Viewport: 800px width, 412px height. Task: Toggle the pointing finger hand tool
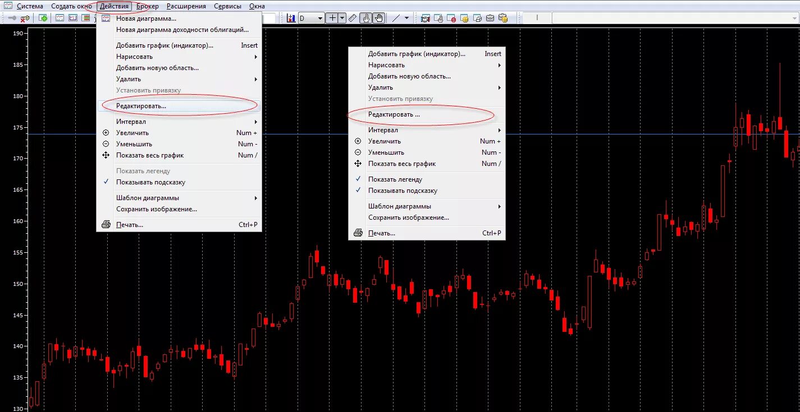tap(366, 18)
